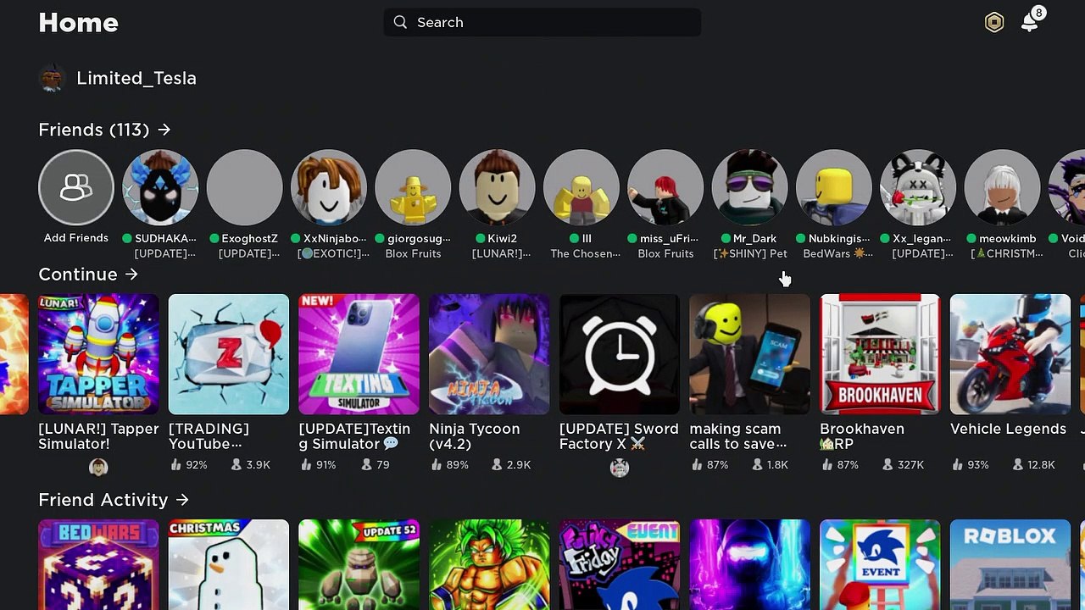Click the search magnifier icon

click(400, 22)
